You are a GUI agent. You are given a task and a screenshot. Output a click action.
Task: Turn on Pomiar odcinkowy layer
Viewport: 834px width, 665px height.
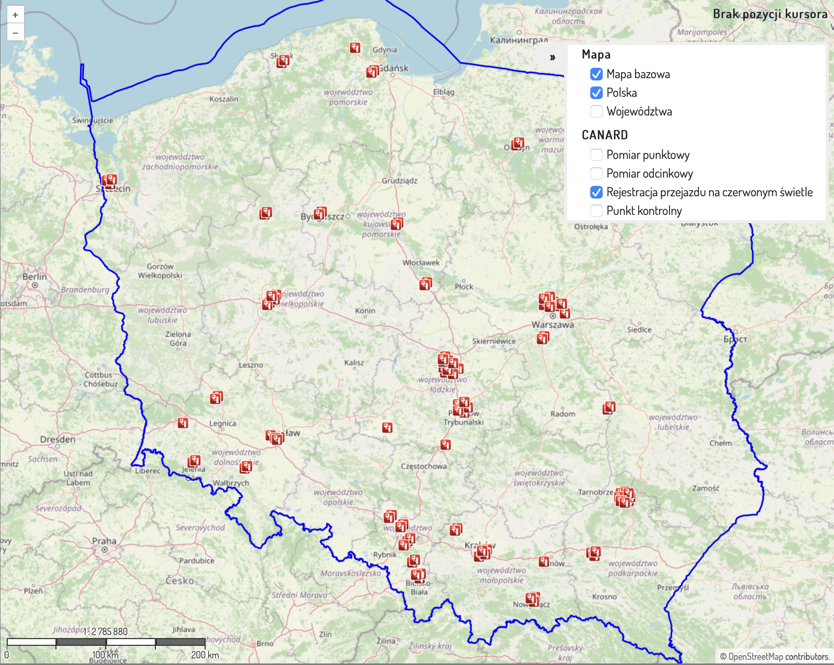(x=596, y=174)
